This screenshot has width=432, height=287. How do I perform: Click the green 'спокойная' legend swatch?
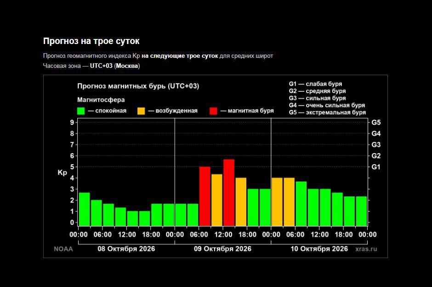(81, 111)
